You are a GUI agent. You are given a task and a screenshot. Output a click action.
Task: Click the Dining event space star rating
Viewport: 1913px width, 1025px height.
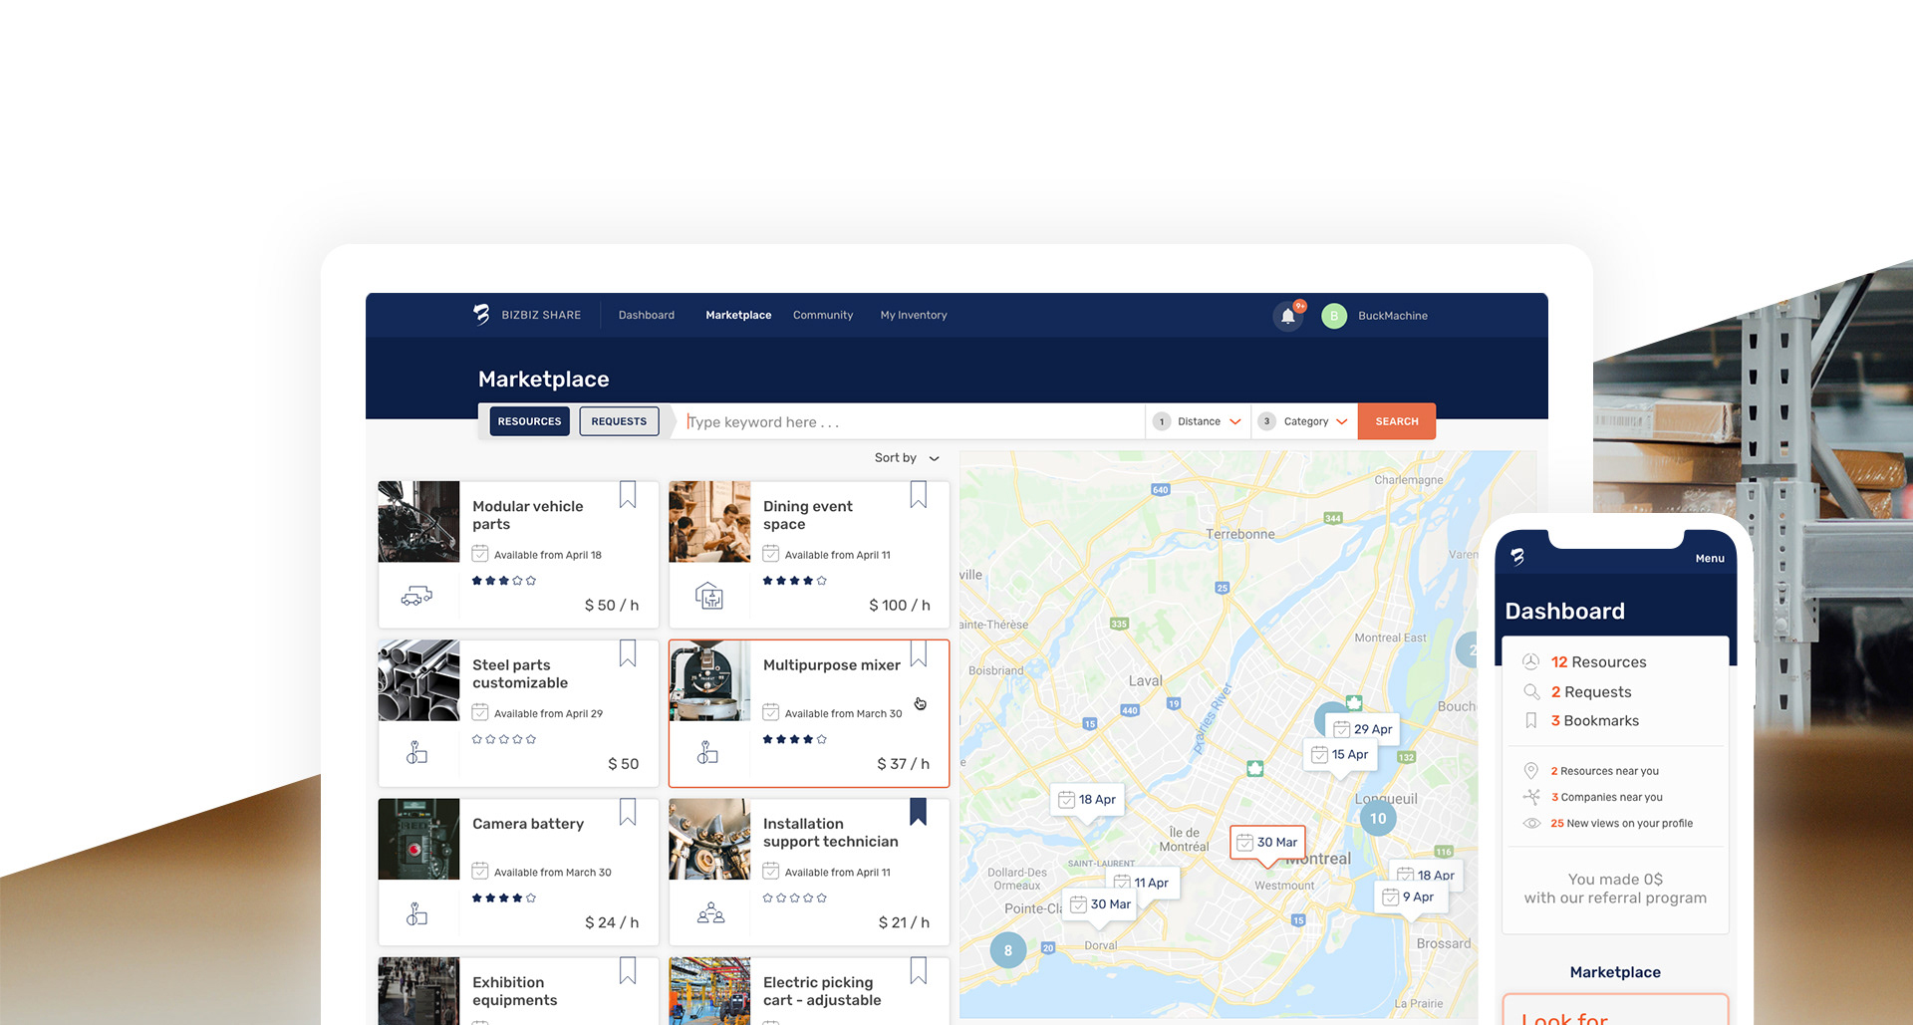pyautogui.click(x=794, y=581)
